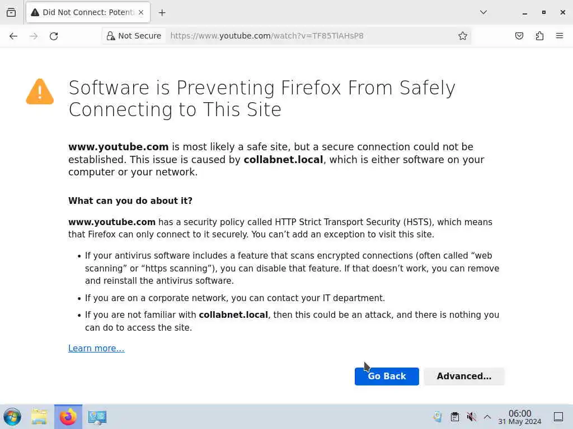Image resolution: width=573 pixels, height=429 pixels.
Task: Click the Advanced button
Action: tap(464, 376)
